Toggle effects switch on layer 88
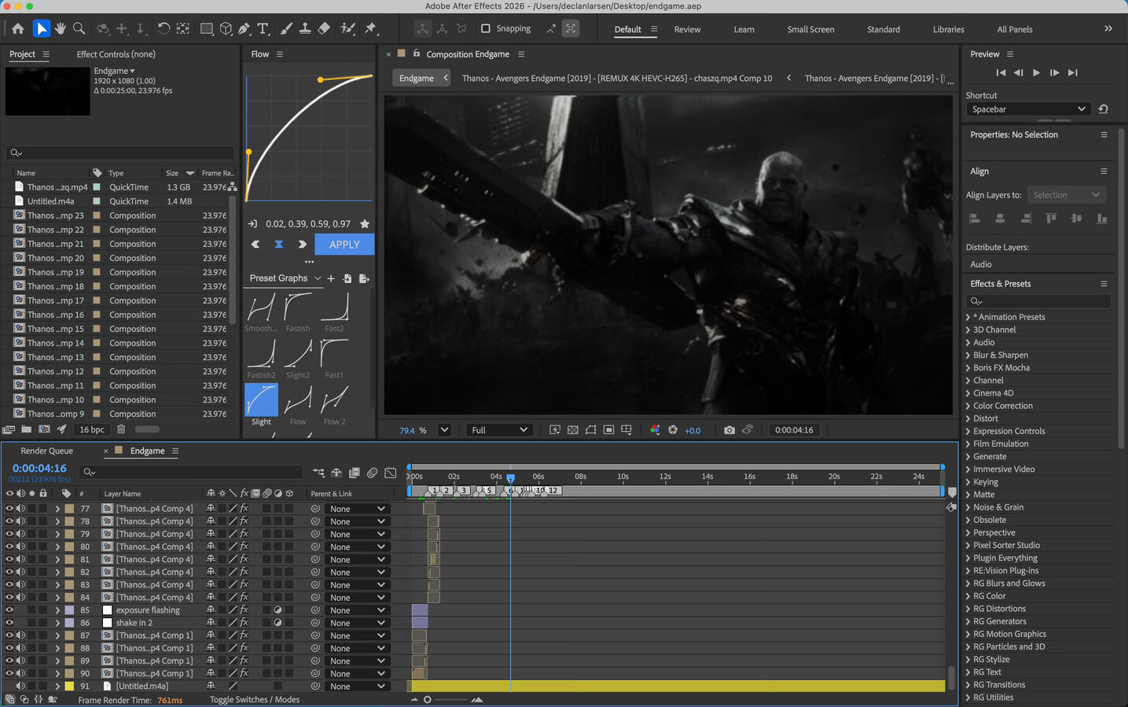 [x=244, y=648]
